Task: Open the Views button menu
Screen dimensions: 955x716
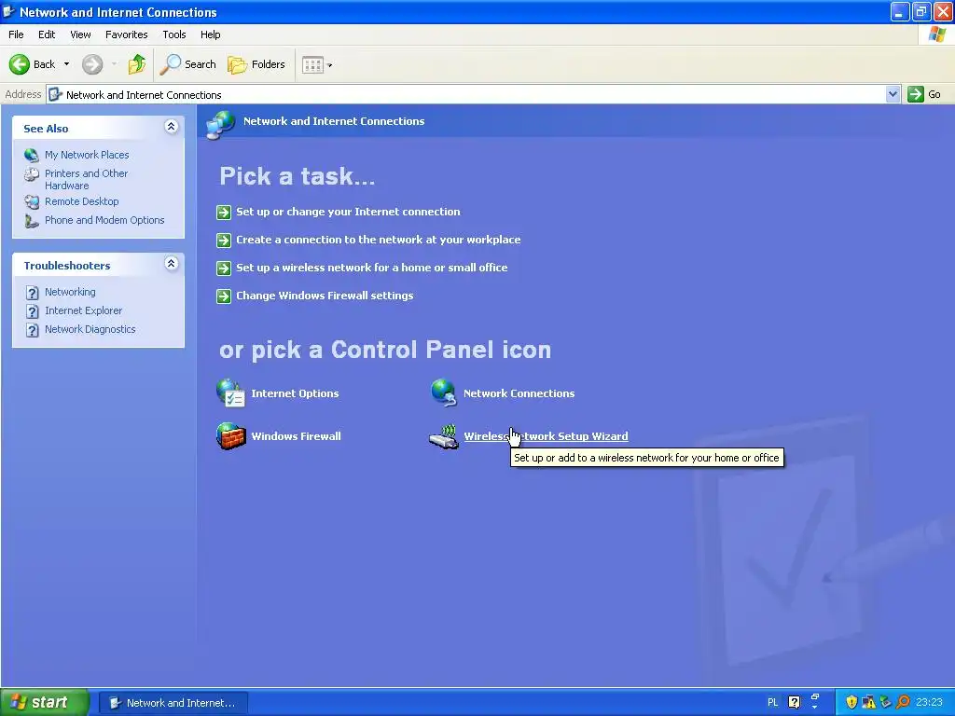Action: 317,64
